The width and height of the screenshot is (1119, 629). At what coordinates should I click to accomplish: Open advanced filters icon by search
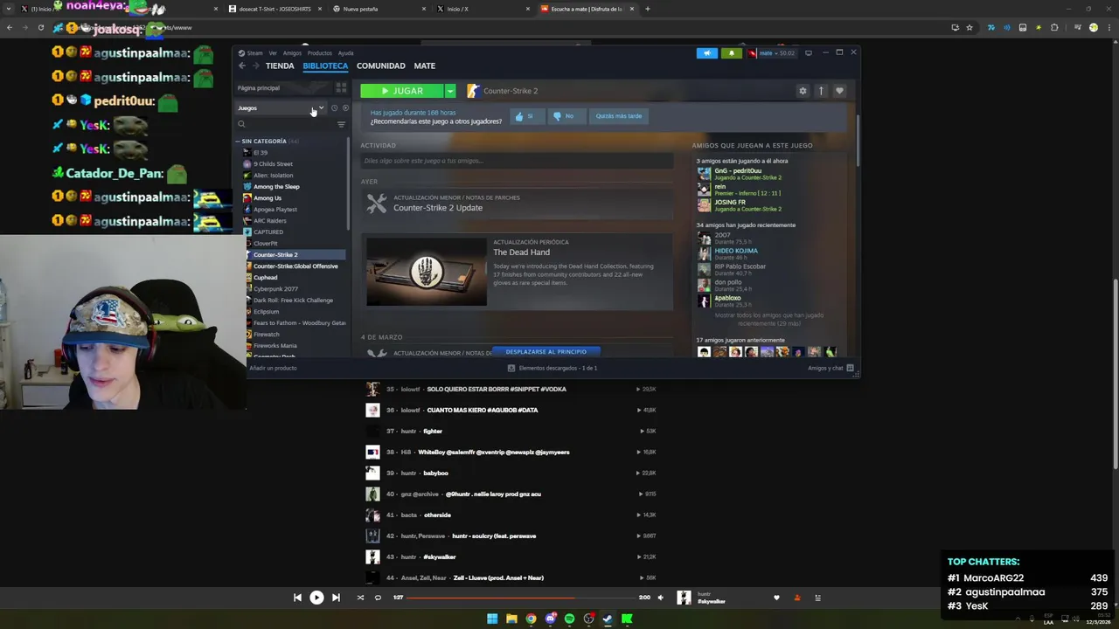coord(341,124)
